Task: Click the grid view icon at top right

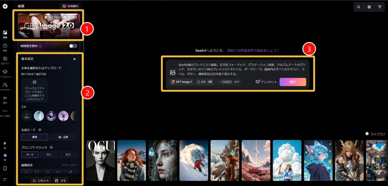Action: pos(369,7)
